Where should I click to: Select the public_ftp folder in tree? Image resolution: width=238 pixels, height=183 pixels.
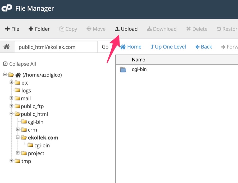pos(32,106)
